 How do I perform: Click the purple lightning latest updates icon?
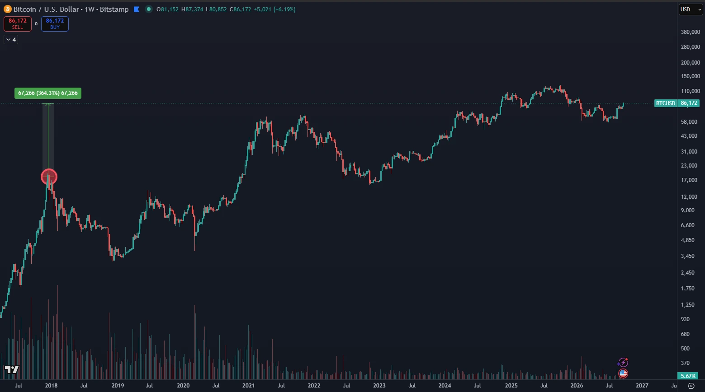[623, 362]
